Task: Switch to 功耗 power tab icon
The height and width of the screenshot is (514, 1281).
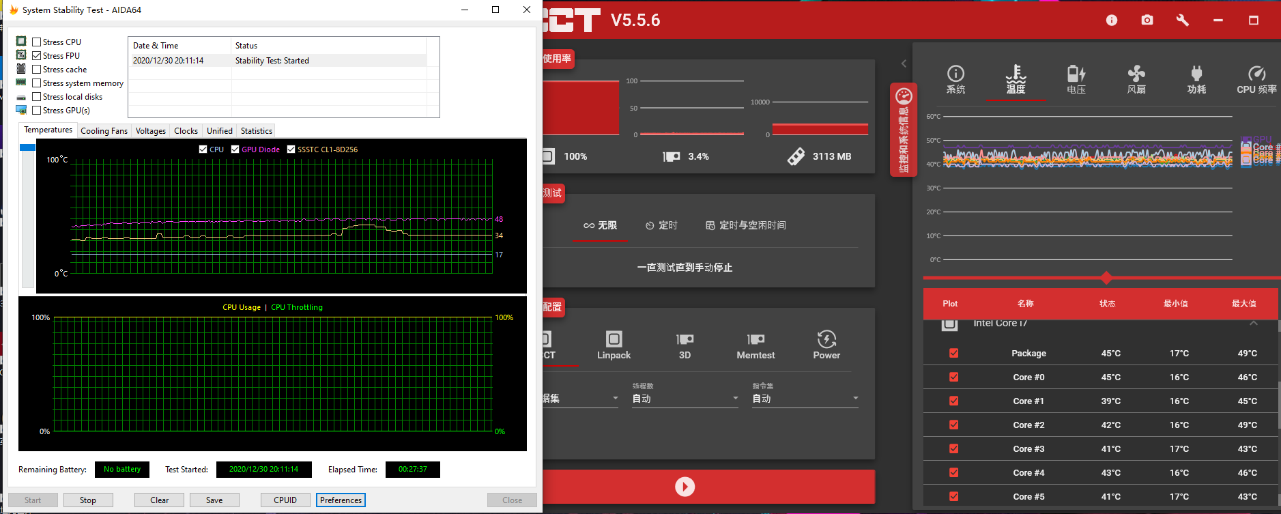Action: point(1196,79)
